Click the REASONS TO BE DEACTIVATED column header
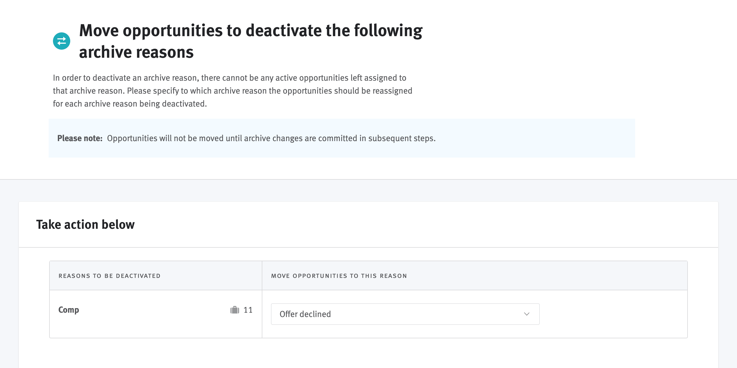The width and height of the screenshot is (737, 368). click(110, 276)
